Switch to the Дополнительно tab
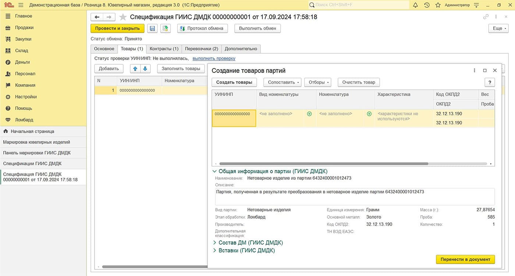The width and height of the screenshot is (515, 276). tap(241, 49)
